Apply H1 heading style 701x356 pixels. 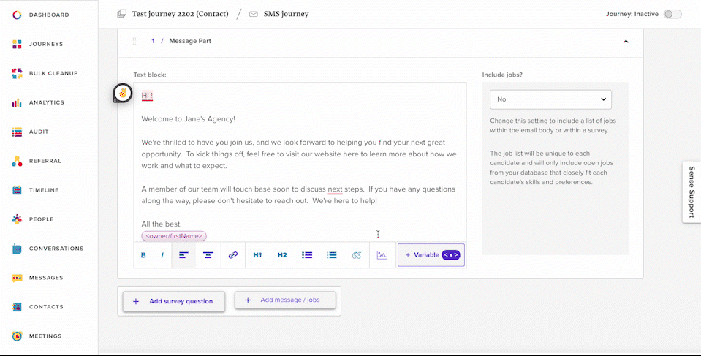pos(257,255)
